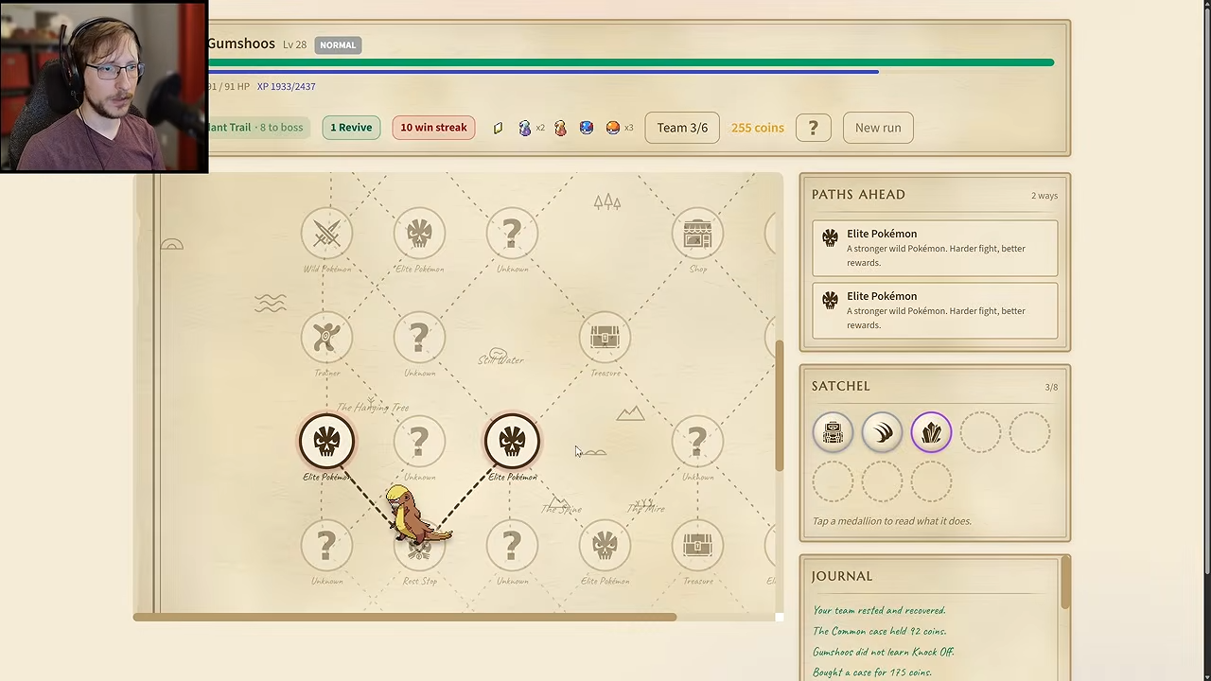Click the map's horizontal scrollbar
This screenshot has width=1211, height=681.
pyautogui.click(x=405, y=617)
